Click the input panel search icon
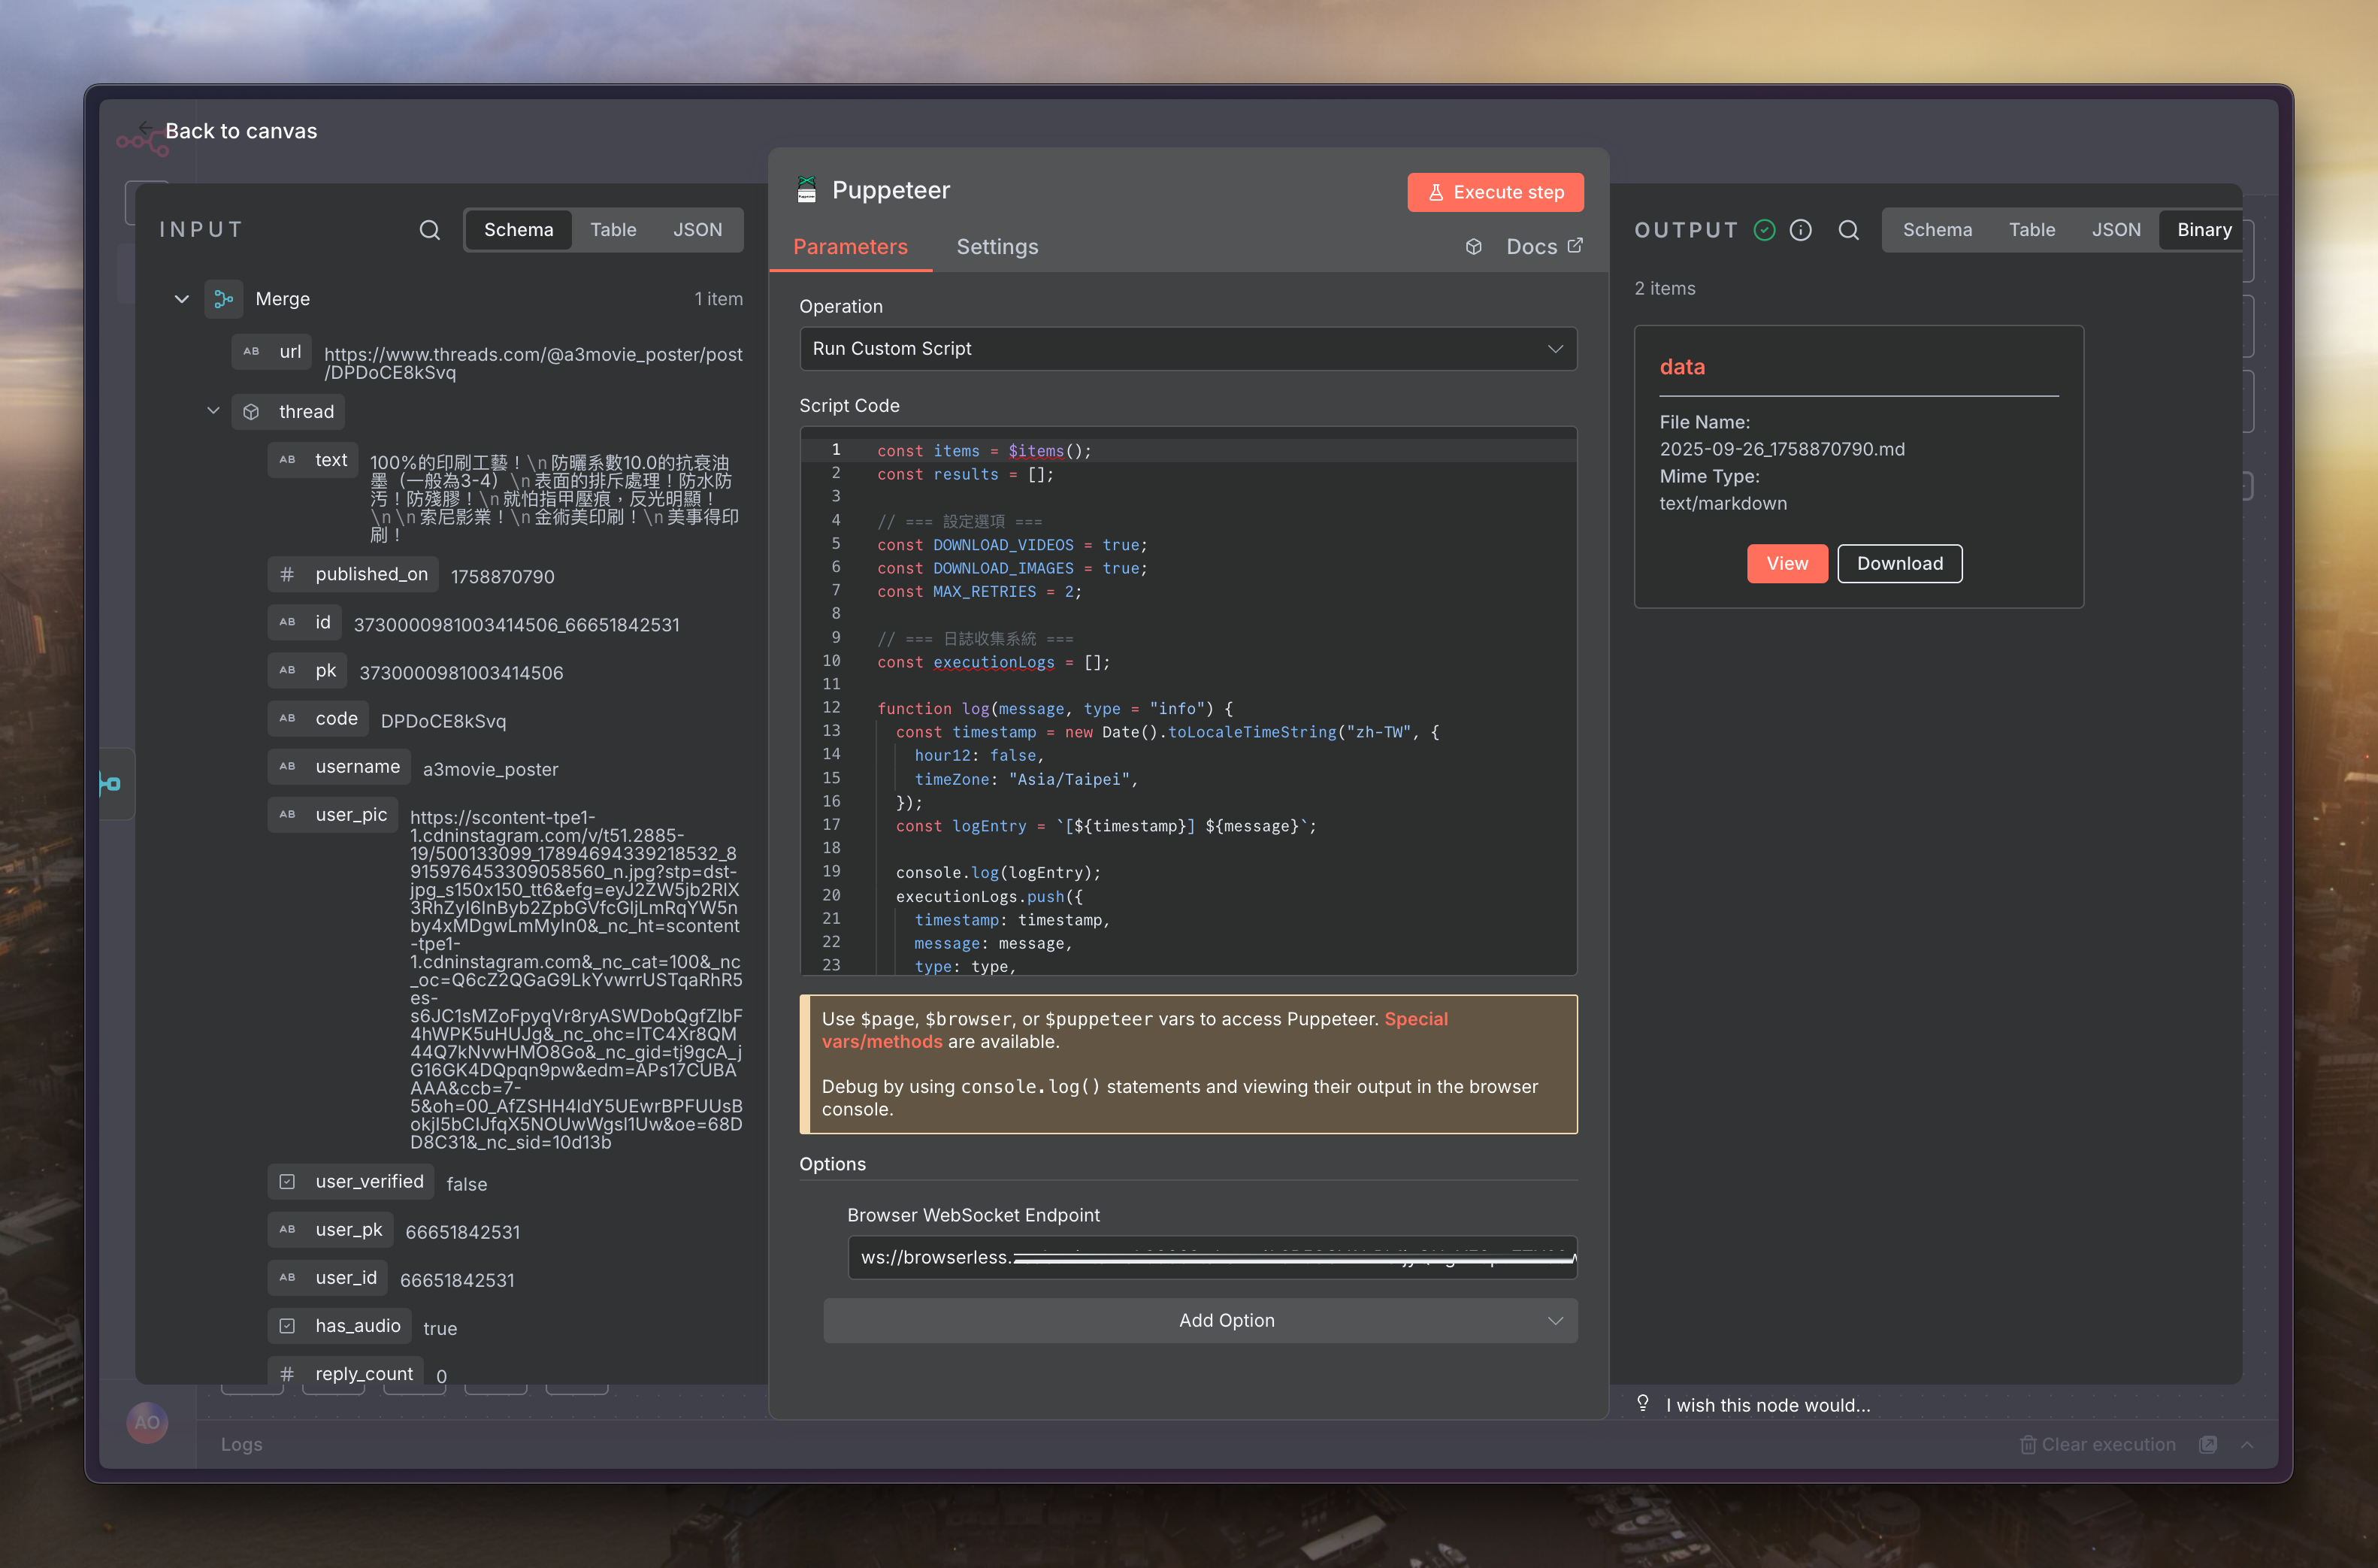 click(430, 230)
